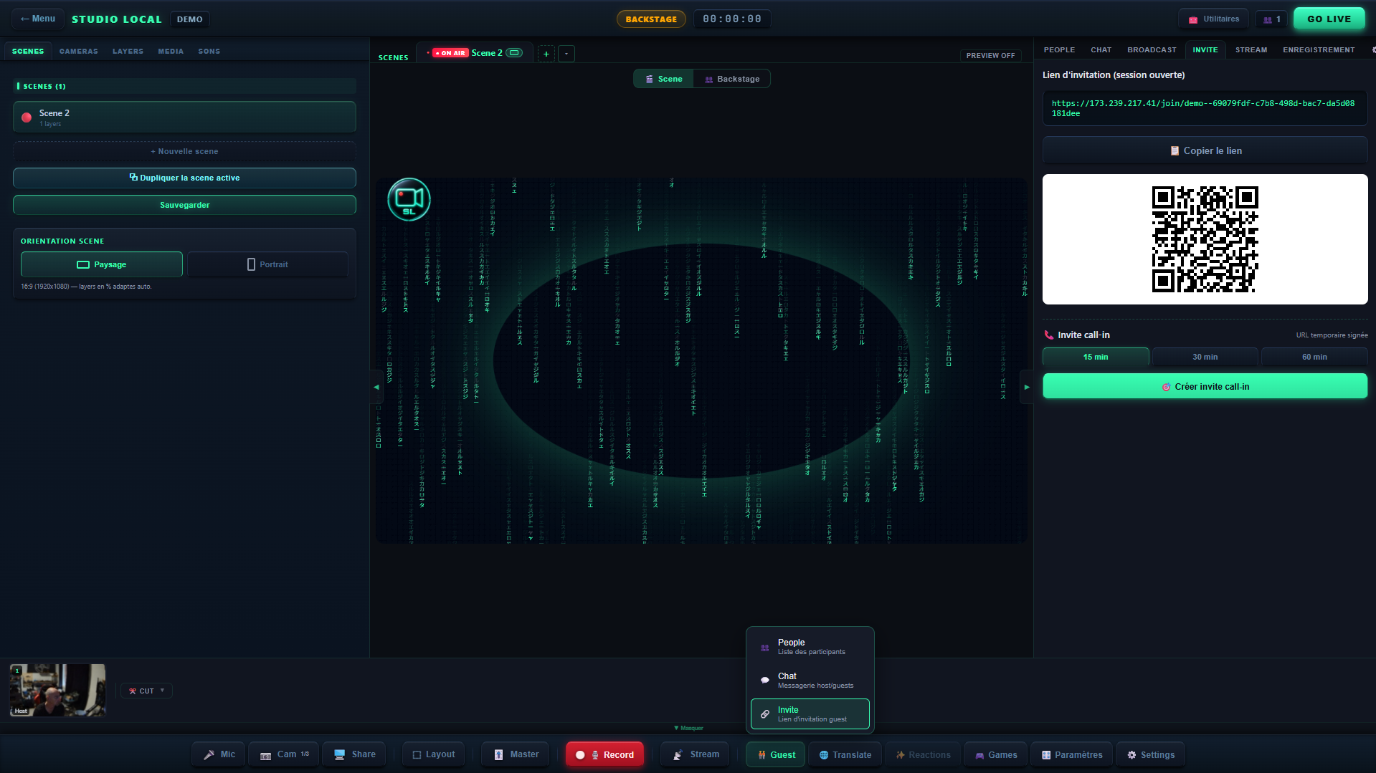Select Invite in the Guest popup menu
Image resolution: width=1376 pixels, height=773 pixels.
(810, 714)
